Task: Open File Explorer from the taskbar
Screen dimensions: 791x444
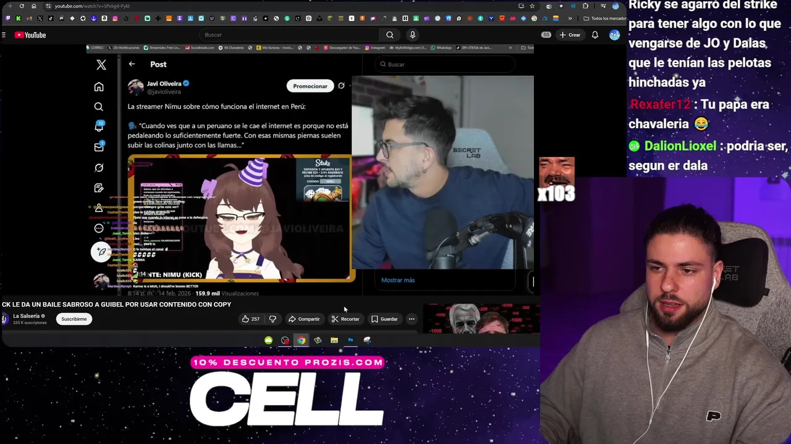Action: tap(334, 340)
